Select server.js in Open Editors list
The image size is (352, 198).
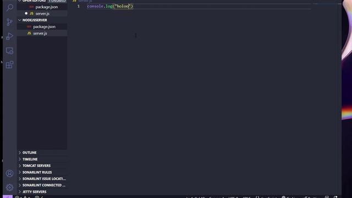pyautogui.click(x=42, y=13)
